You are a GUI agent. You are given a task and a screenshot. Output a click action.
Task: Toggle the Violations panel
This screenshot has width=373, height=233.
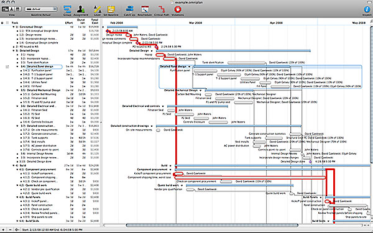pyautogui.click(x=177, y=9)
